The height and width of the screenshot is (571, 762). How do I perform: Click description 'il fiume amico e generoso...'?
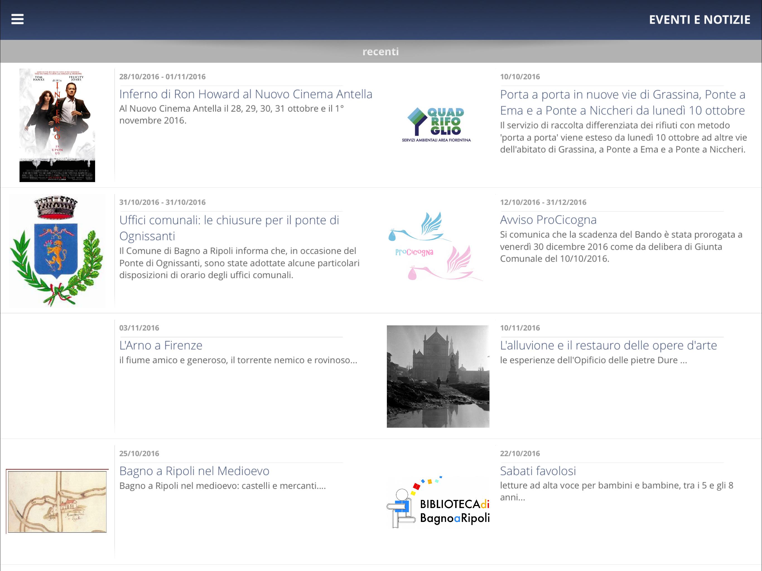pos(238,360)
